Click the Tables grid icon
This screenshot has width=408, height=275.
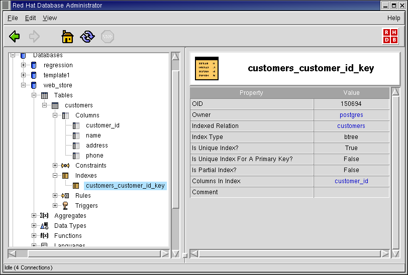pos(45,95)
